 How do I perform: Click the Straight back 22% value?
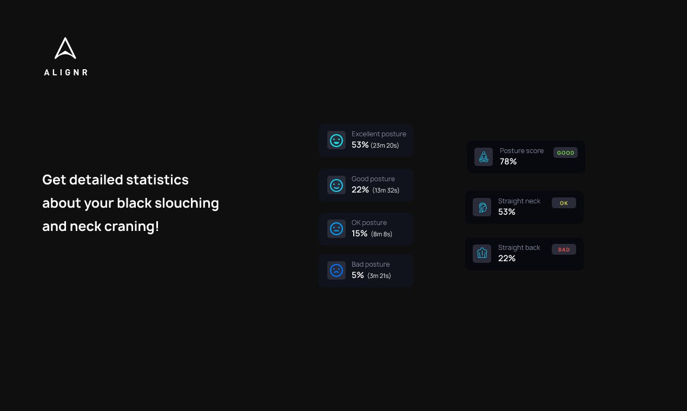507,258
